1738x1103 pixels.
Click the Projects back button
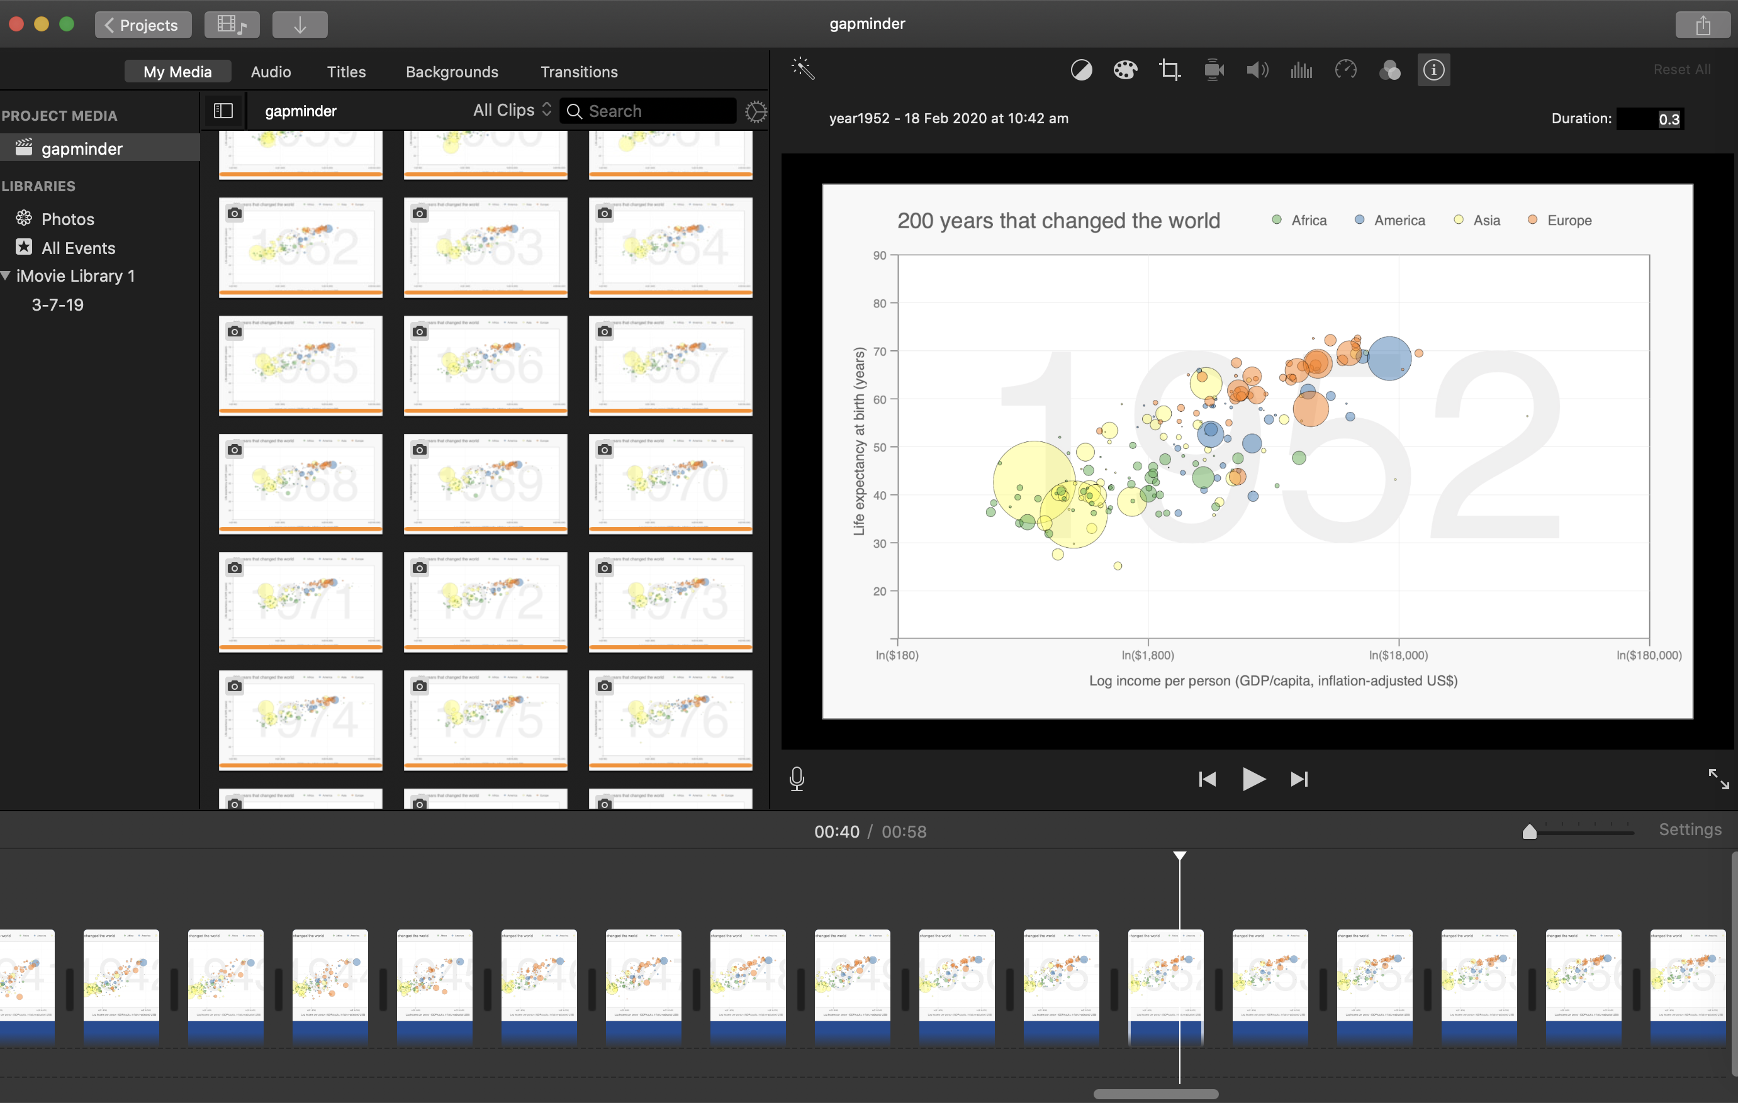(143, 25)
